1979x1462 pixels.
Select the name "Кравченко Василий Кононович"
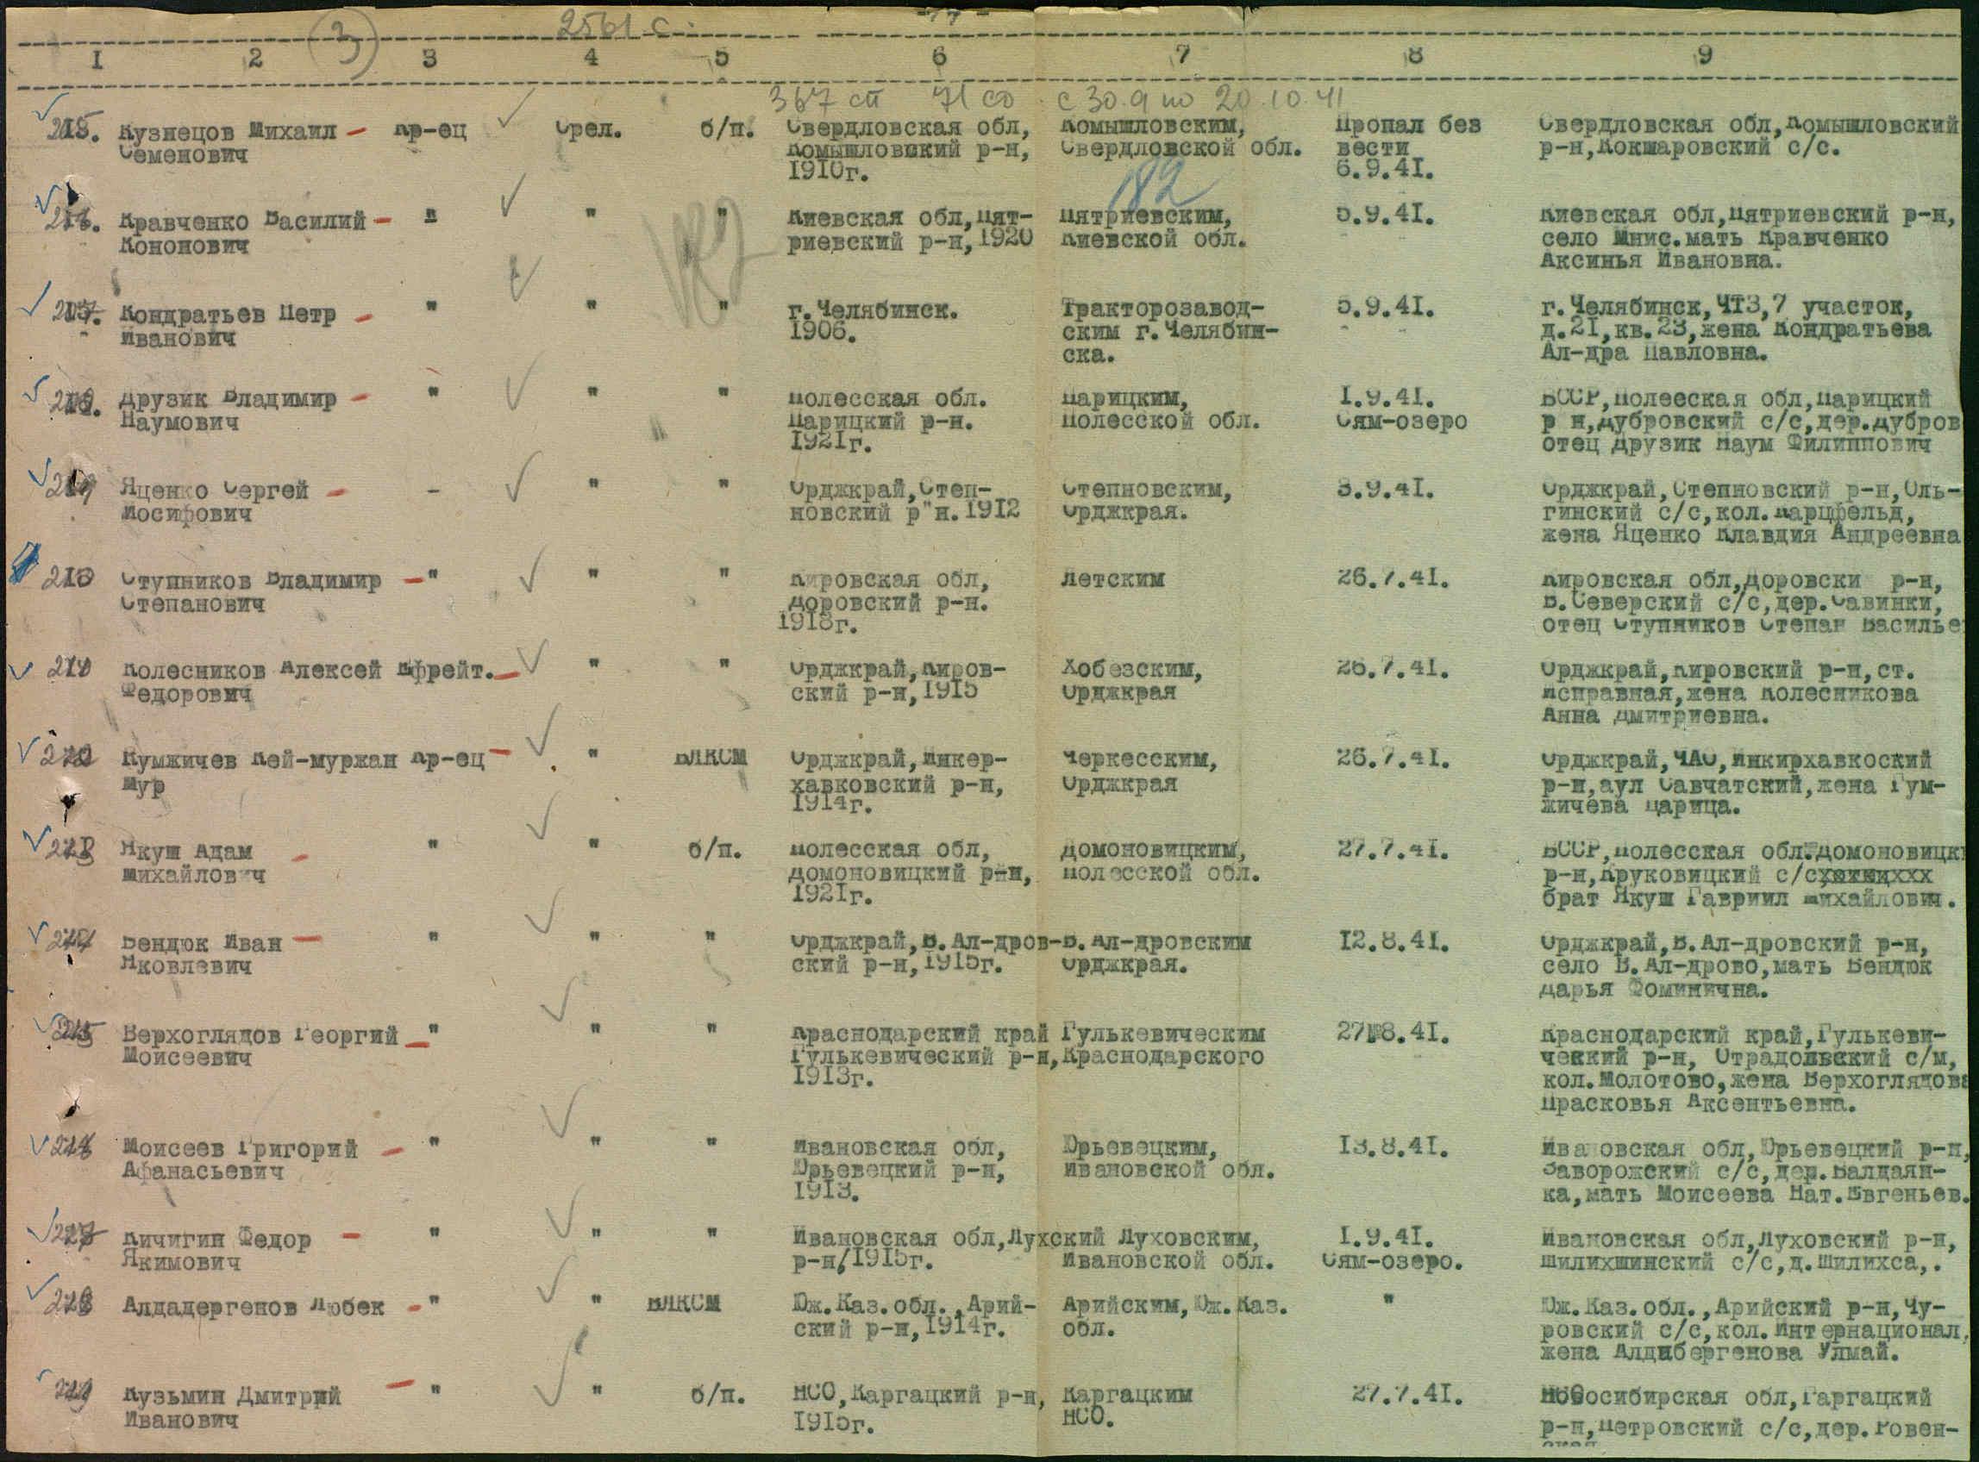(243, 233)
